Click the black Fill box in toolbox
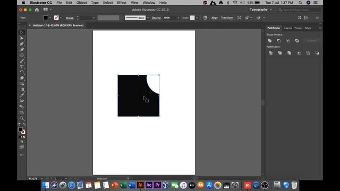 20,129
